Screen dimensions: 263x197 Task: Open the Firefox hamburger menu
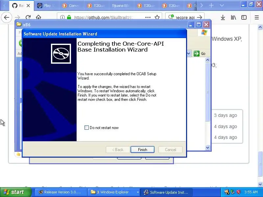pyautogui.click(x=257, y=17)
